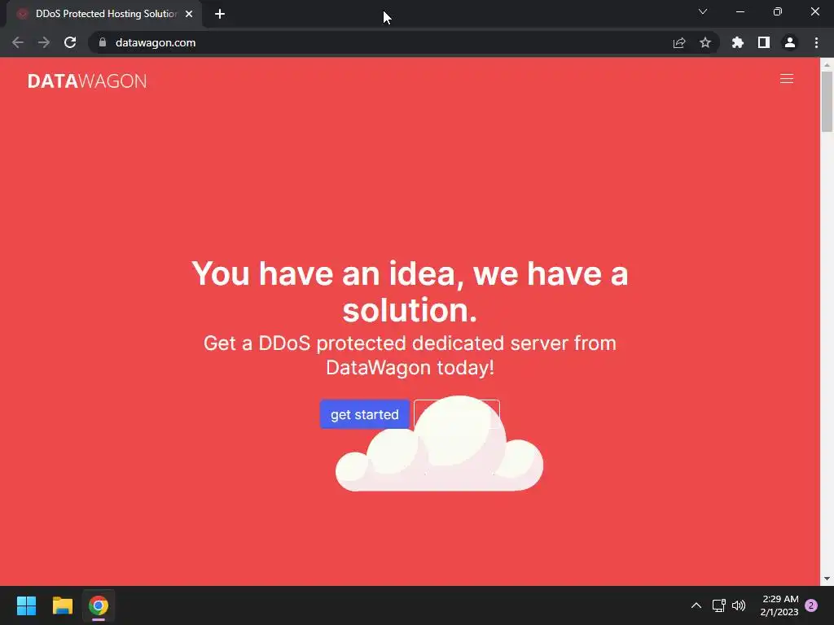Toggle the Chrome side panel
This screenshot has width=834, height=625.
tap(764, 42)
